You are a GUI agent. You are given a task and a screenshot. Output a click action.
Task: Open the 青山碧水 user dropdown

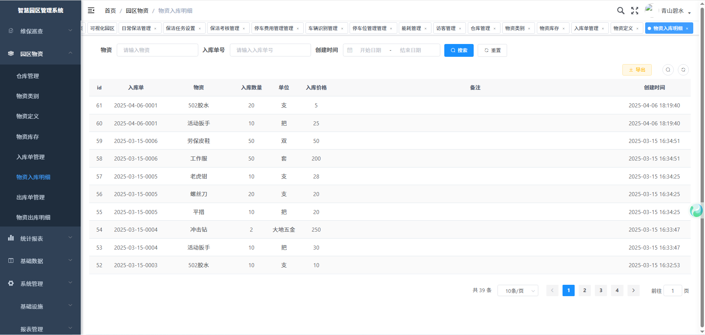pos(675,11)
